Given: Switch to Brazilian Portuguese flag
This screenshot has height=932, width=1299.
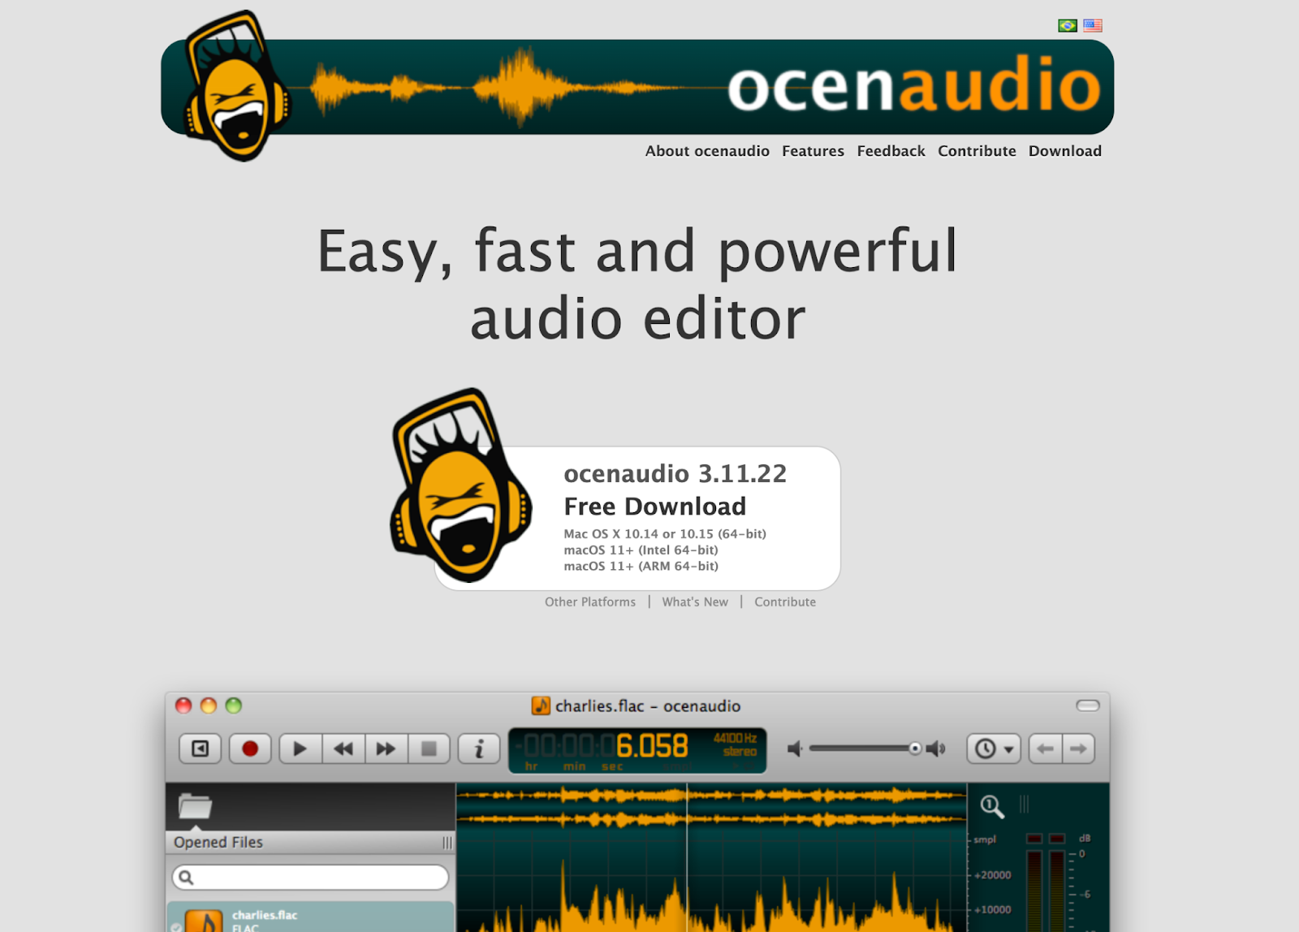Looking at the screenshot, I should point(1068,26).
